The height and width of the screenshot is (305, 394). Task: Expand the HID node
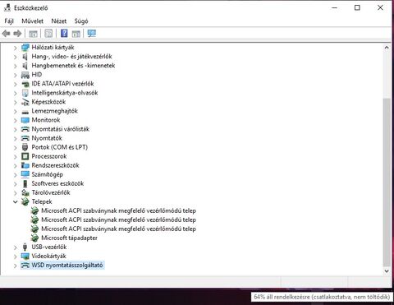[16, 75]
